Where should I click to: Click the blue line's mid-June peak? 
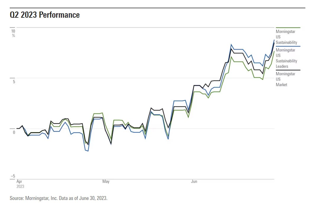231,45
